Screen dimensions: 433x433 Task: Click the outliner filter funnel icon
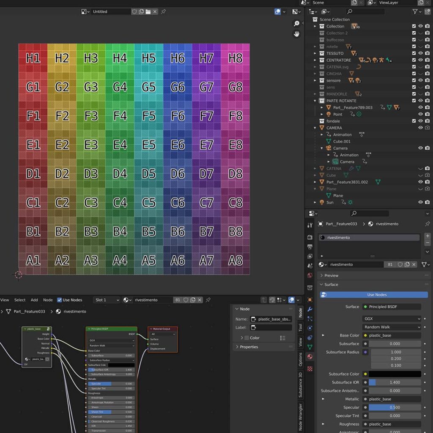click(x=415, y=12)
